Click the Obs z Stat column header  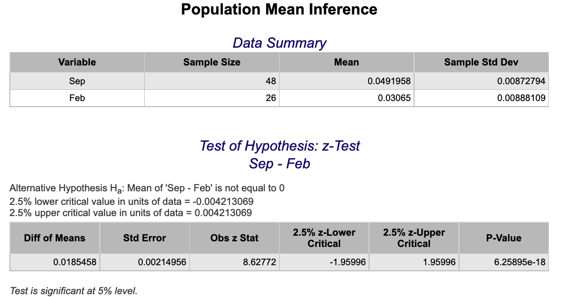234,238
